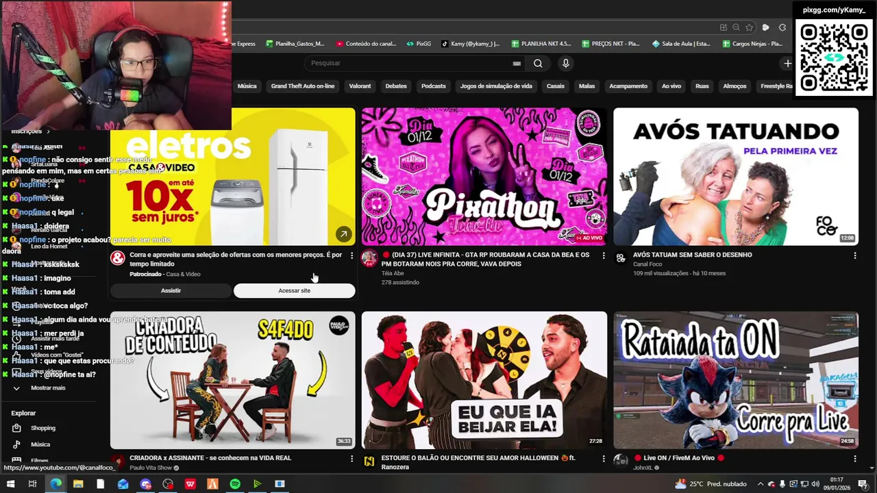Open the Copilot icon in browser toolbar
Image resolution: width=877 pixels, height=493 pixels.
(x=766, y=27)
